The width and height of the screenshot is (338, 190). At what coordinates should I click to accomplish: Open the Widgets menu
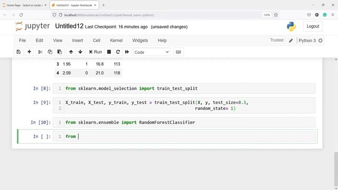click(x=140, y=41)
